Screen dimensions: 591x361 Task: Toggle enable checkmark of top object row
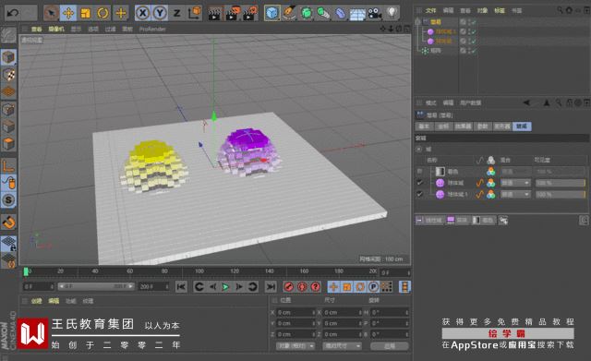click(x=473, y=22)
